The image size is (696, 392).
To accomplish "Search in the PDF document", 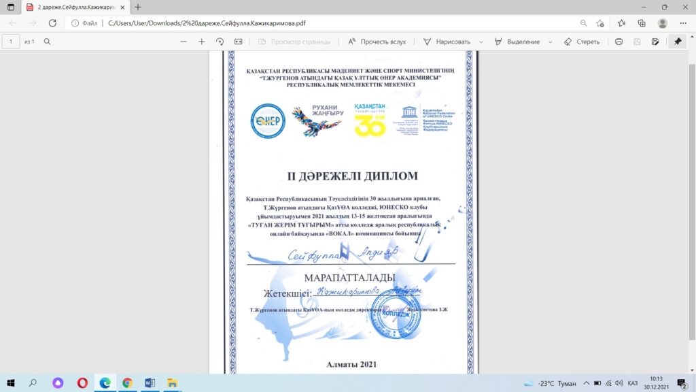I will (x=47, y=42).
